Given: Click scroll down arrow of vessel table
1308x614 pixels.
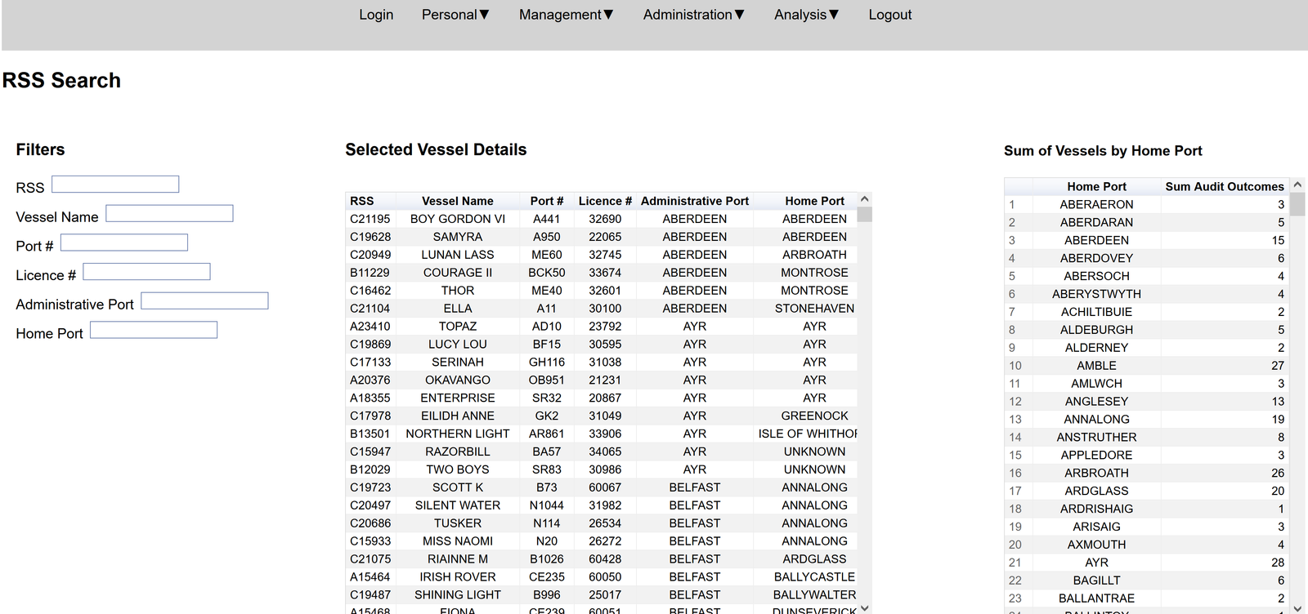Looking at the screenshot, I should 865,607.
